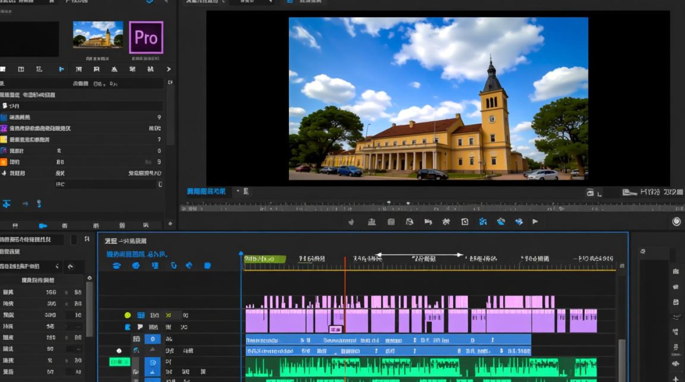Image resolution: width=685 pixels, height=382 pixels.
Task: Select blue highlighted tab below program monitor
Action: pos(206,192)
